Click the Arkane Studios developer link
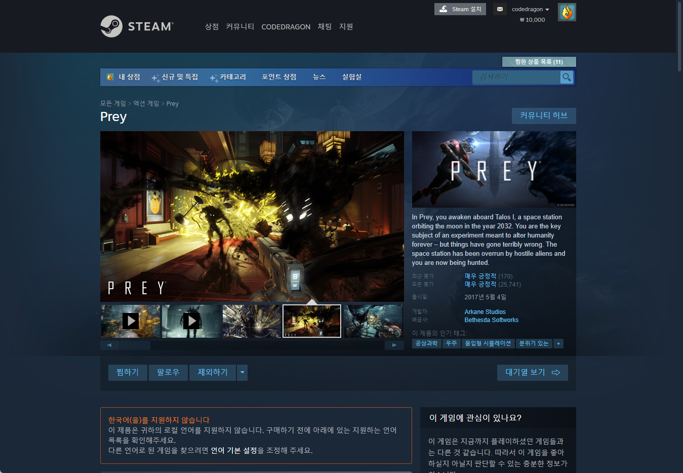Image resolution: width=683 pixels, height=473 pixels. (x=485, y=312)
